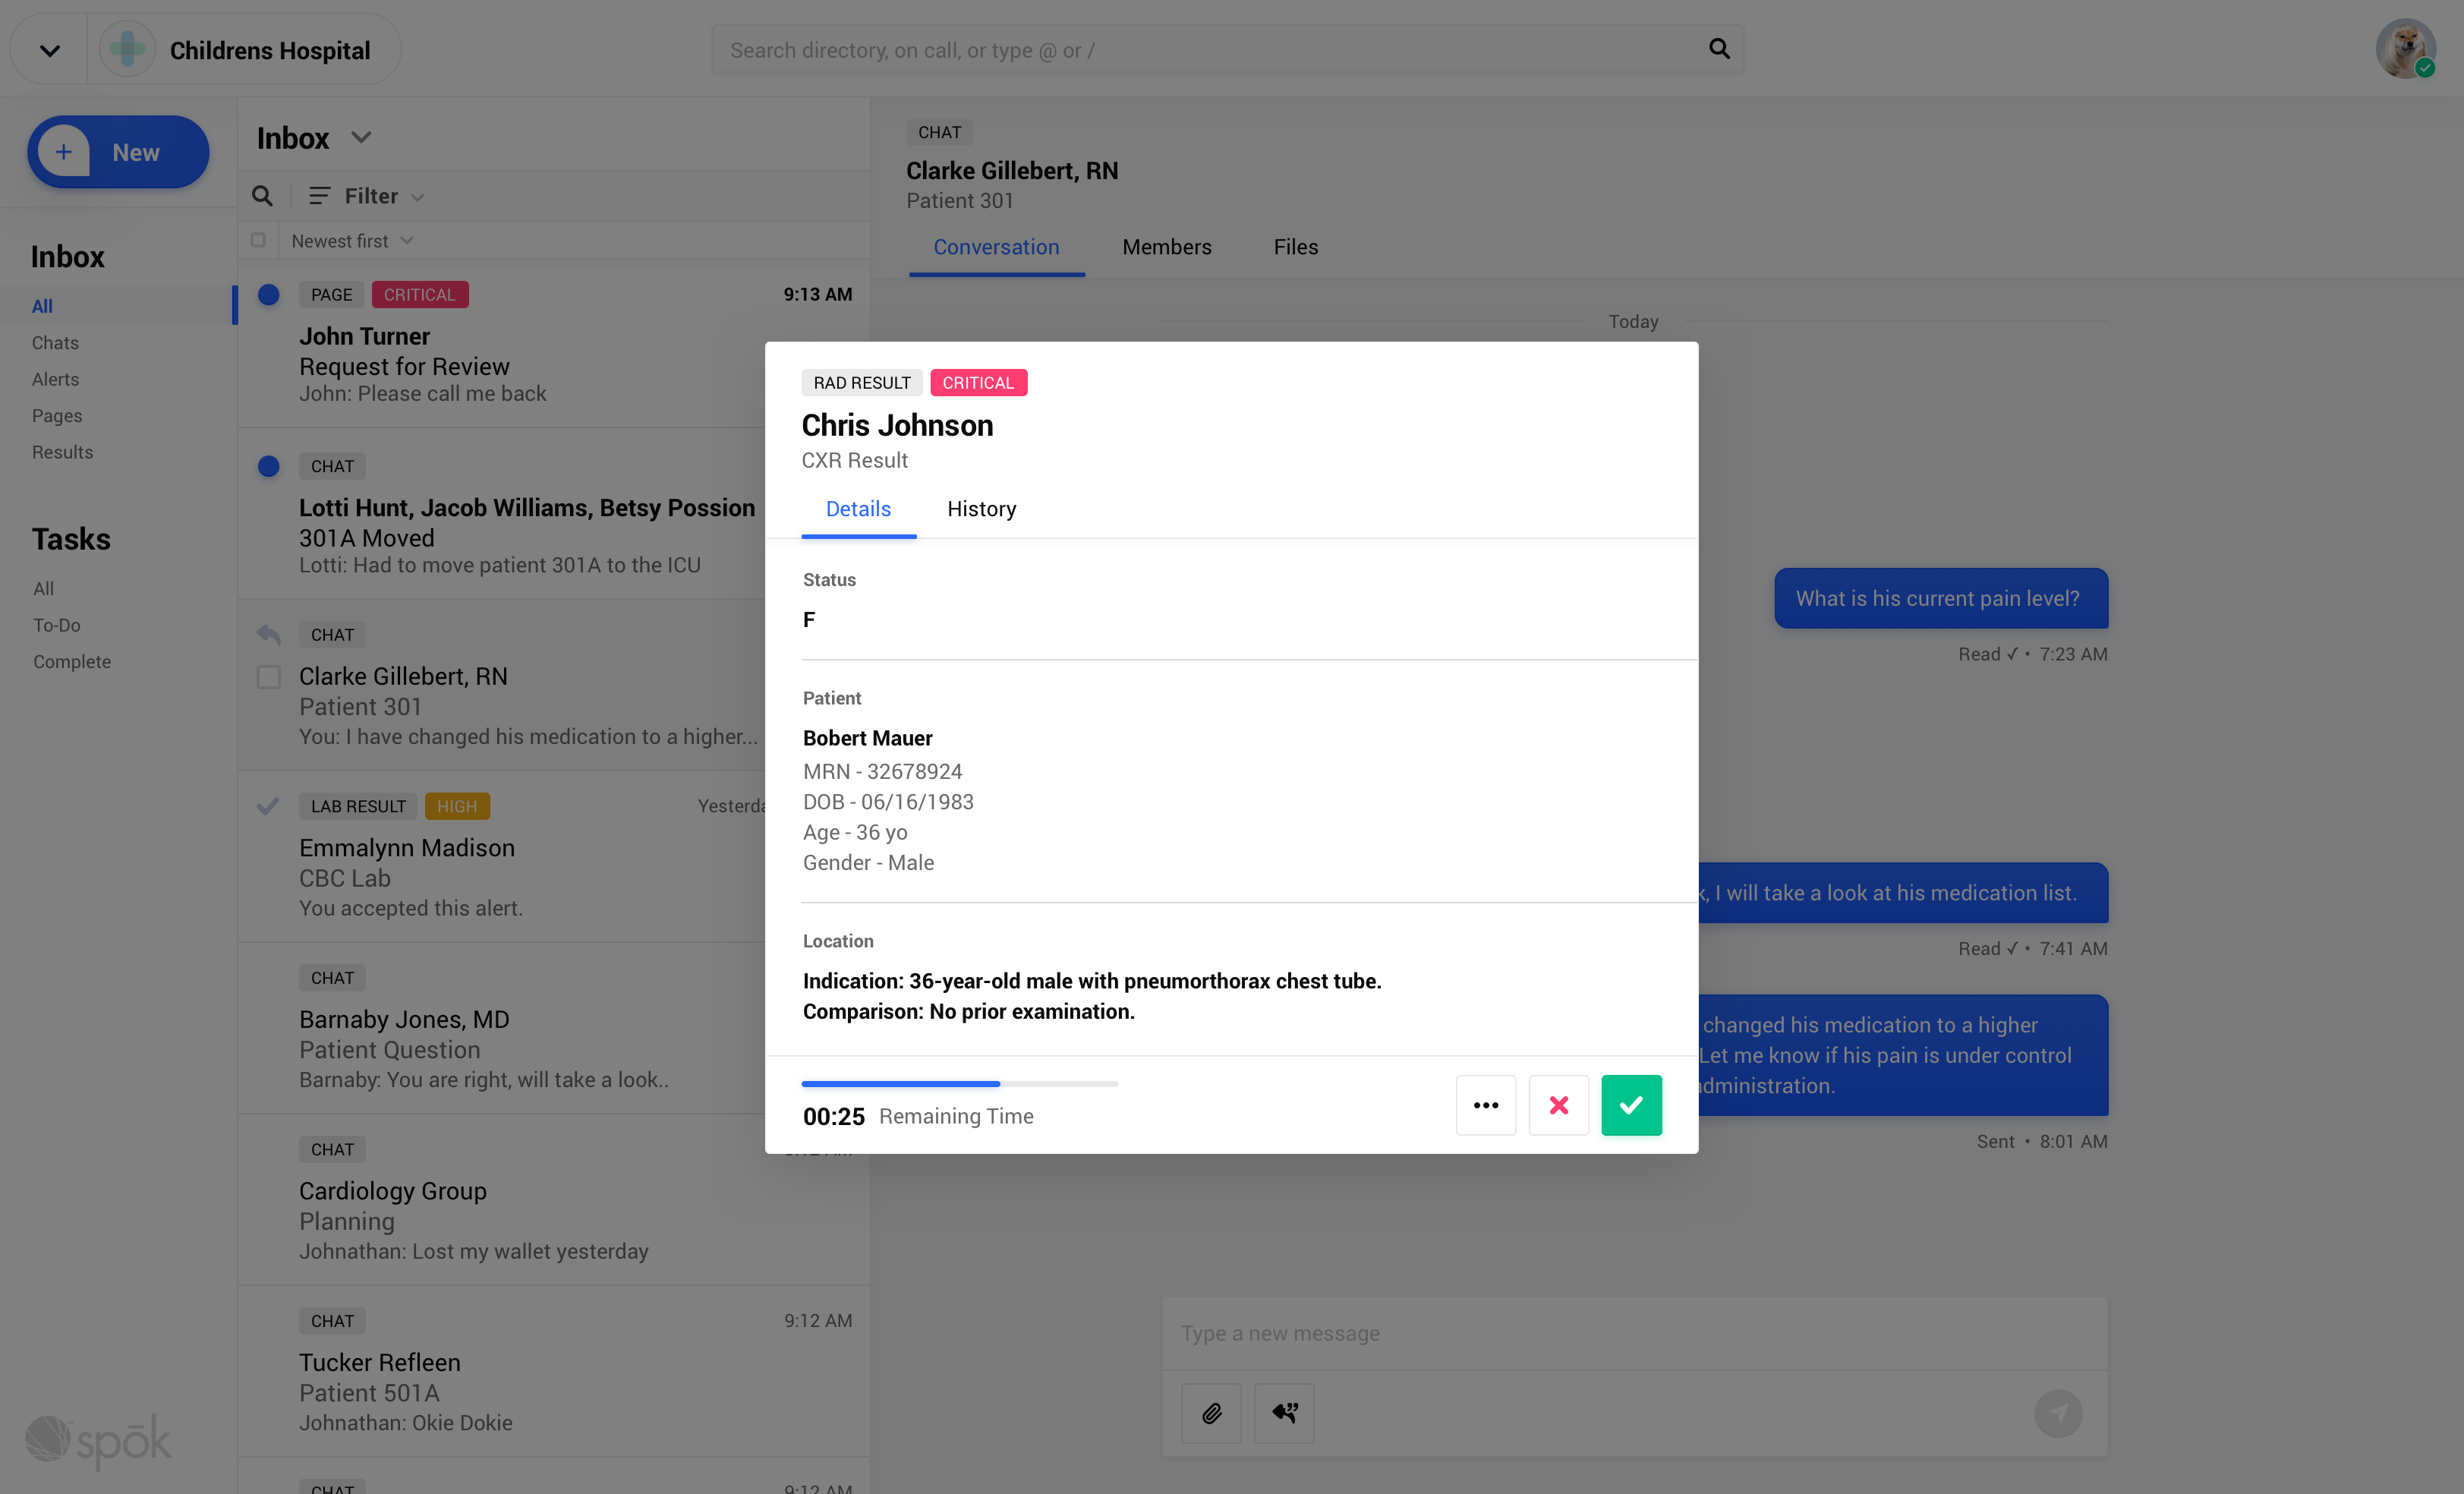Open John Turner Request for Review page
Screen dimensions: 2464x1494
click(x=553, y=343)
